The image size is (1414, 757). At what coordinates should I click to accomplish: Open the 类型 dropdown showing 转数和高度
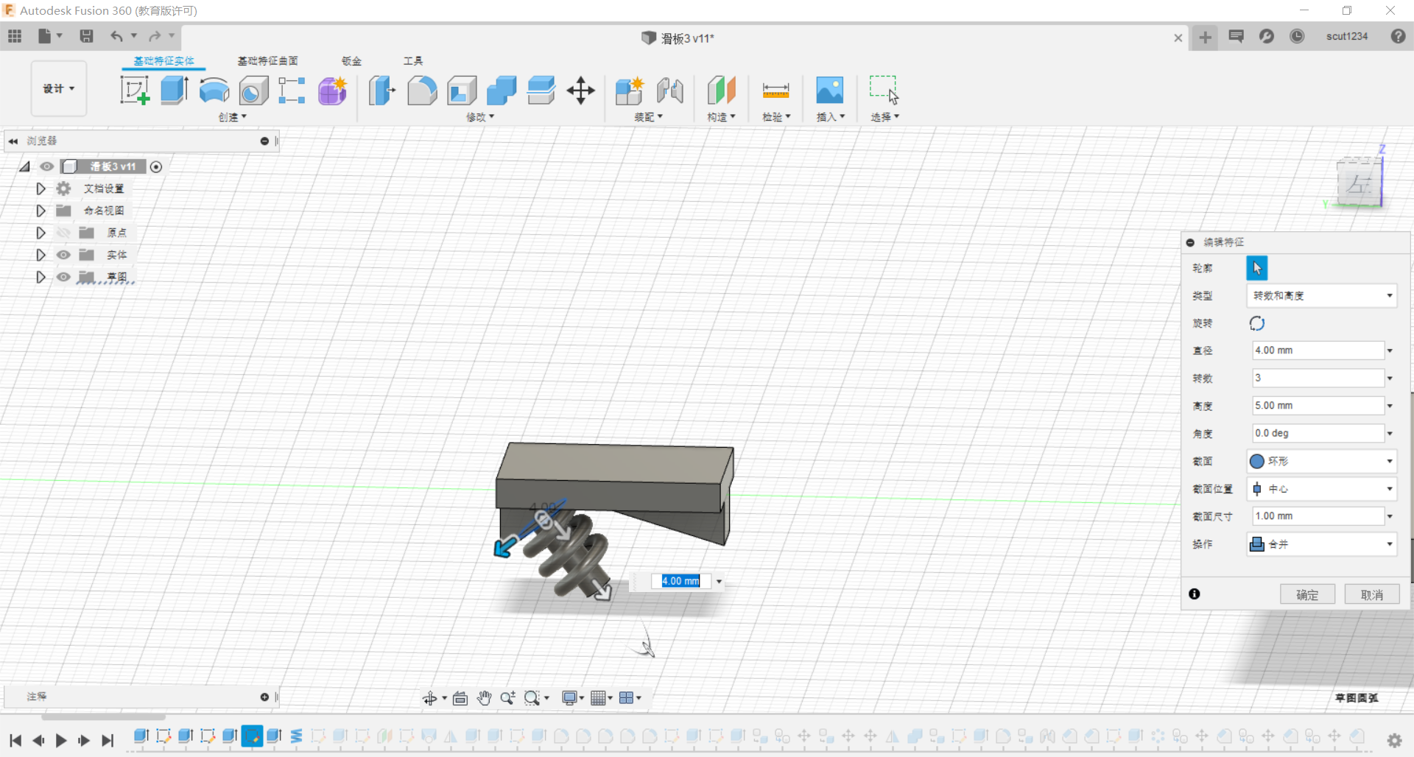point(1322,296)
